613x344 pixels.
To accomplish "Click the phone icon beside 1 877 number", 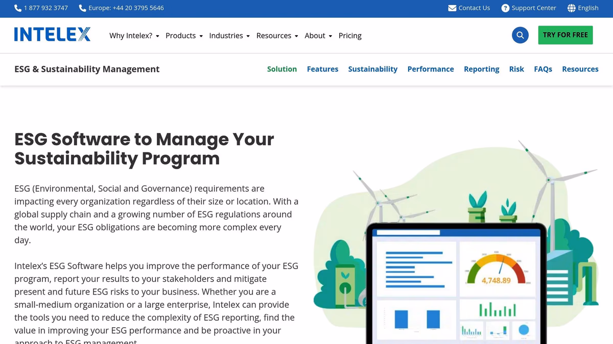I will pos(18,8).
